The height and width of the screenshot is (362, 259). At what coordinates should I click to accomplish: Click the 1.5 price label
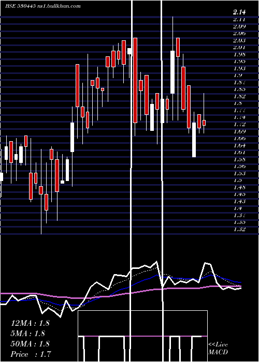tap(237, 180)
